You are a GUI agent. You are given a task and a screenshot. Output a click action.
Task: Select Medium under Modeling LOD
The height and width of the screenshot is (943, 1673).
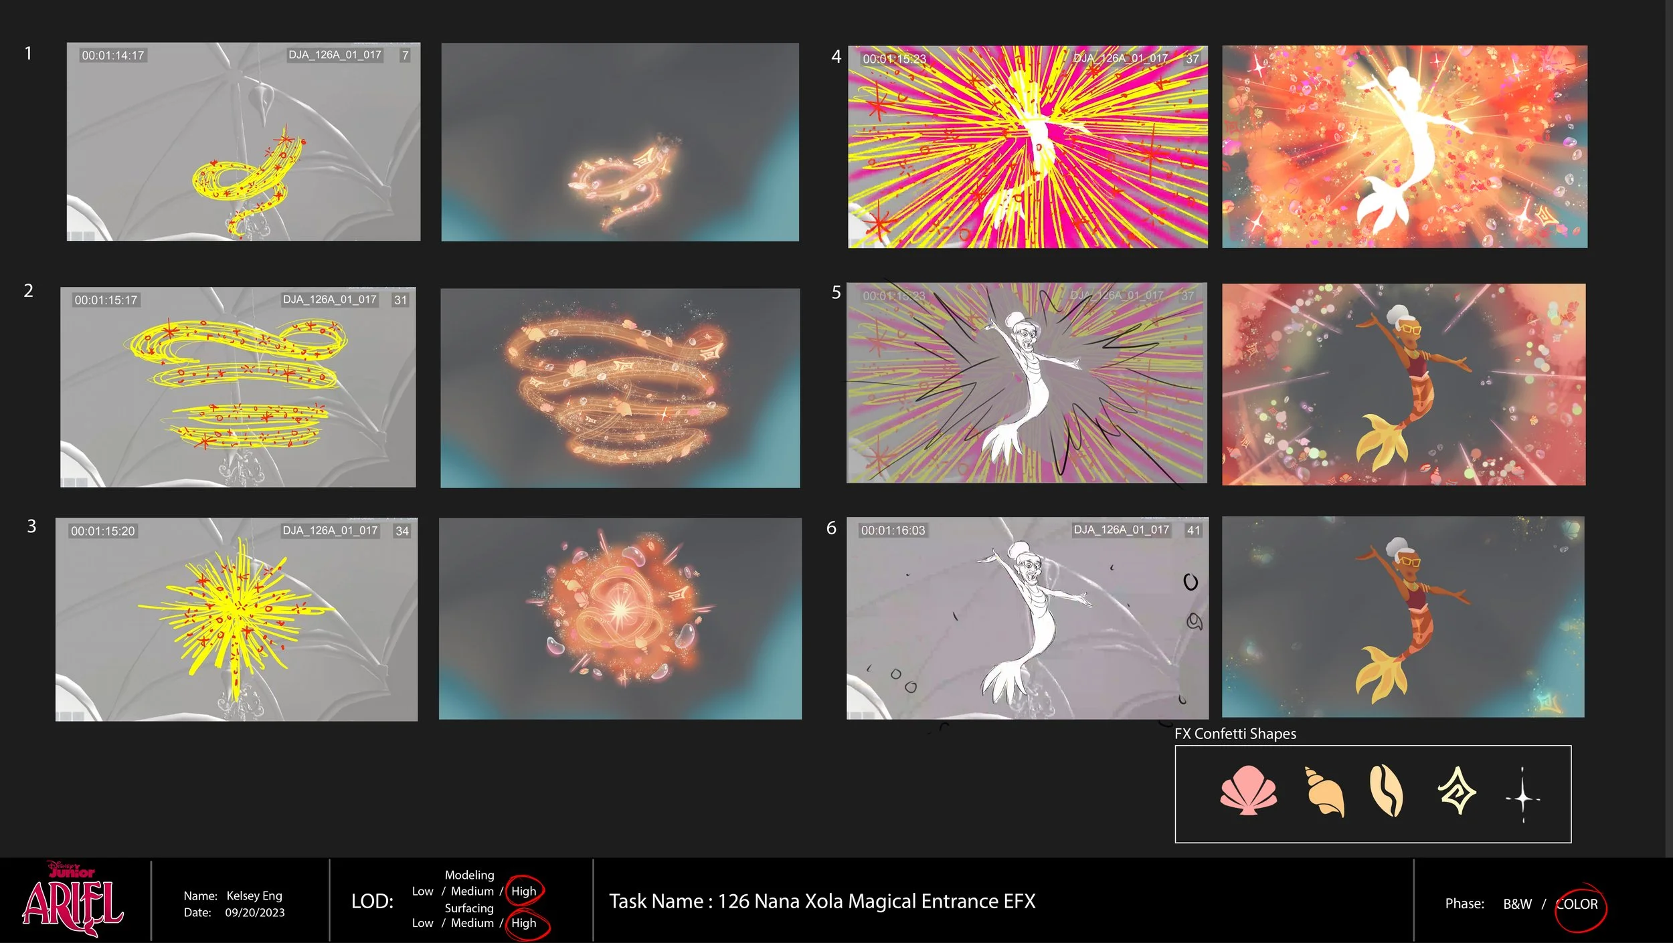coord(472,891)
